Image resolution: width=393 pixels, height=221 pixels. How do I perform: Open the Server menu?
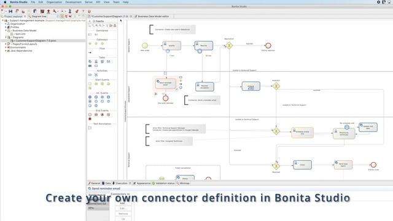click(88, 2)
